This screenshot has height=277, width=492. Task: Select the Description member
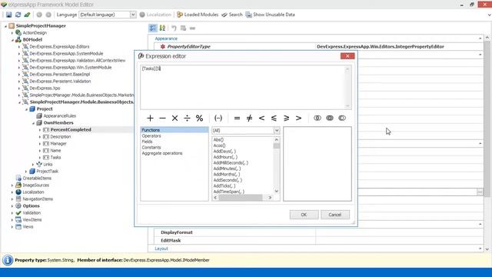[61, 137]
